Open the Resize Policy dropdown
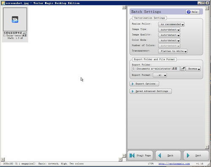Viewport: 211px width, 167px height. tap(171, 24)
